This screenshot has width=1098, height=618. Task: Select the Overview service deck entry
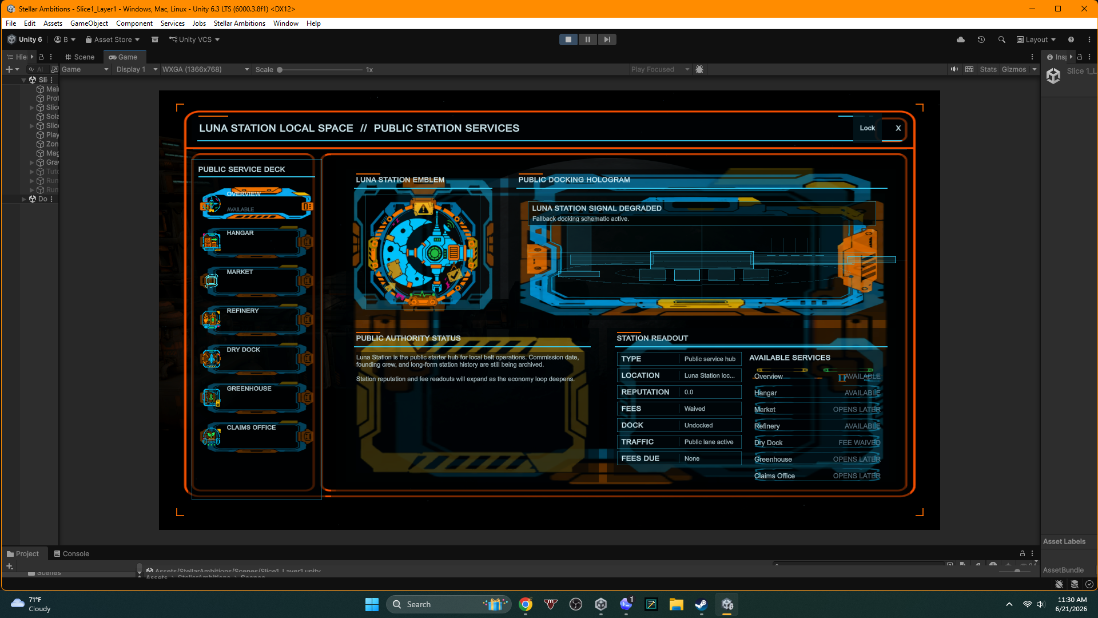coord(256,204)
